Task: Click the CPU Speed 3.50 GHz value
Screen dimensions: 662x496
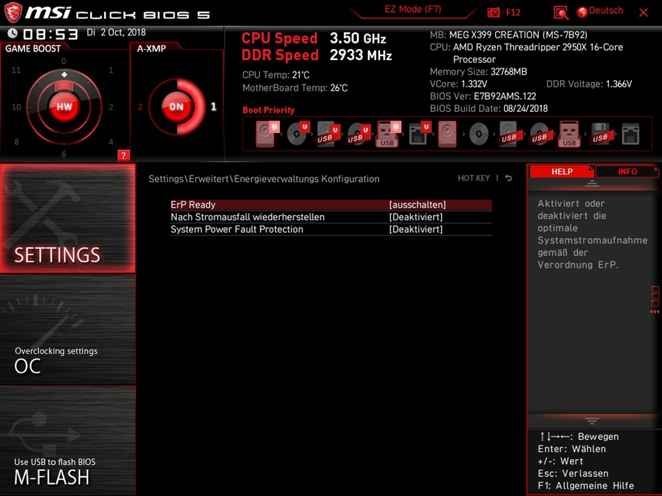Action: (x=358, y=38)
